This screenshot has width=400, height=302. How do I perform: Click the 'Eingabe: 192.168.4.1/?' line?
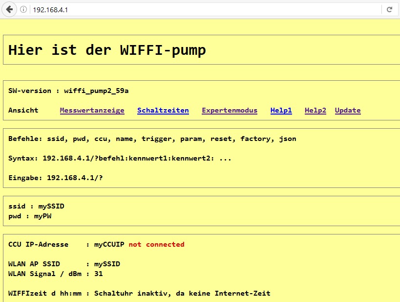[56, 178]
